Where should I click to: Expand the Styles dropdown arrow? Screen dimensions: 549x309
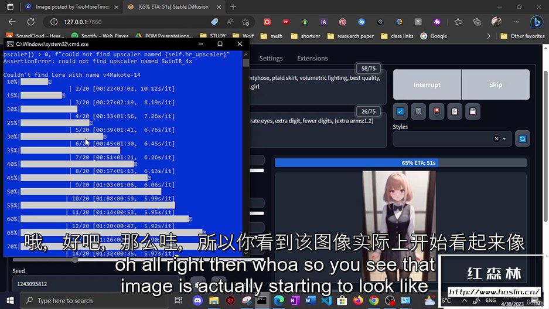[x=504, y=139]
